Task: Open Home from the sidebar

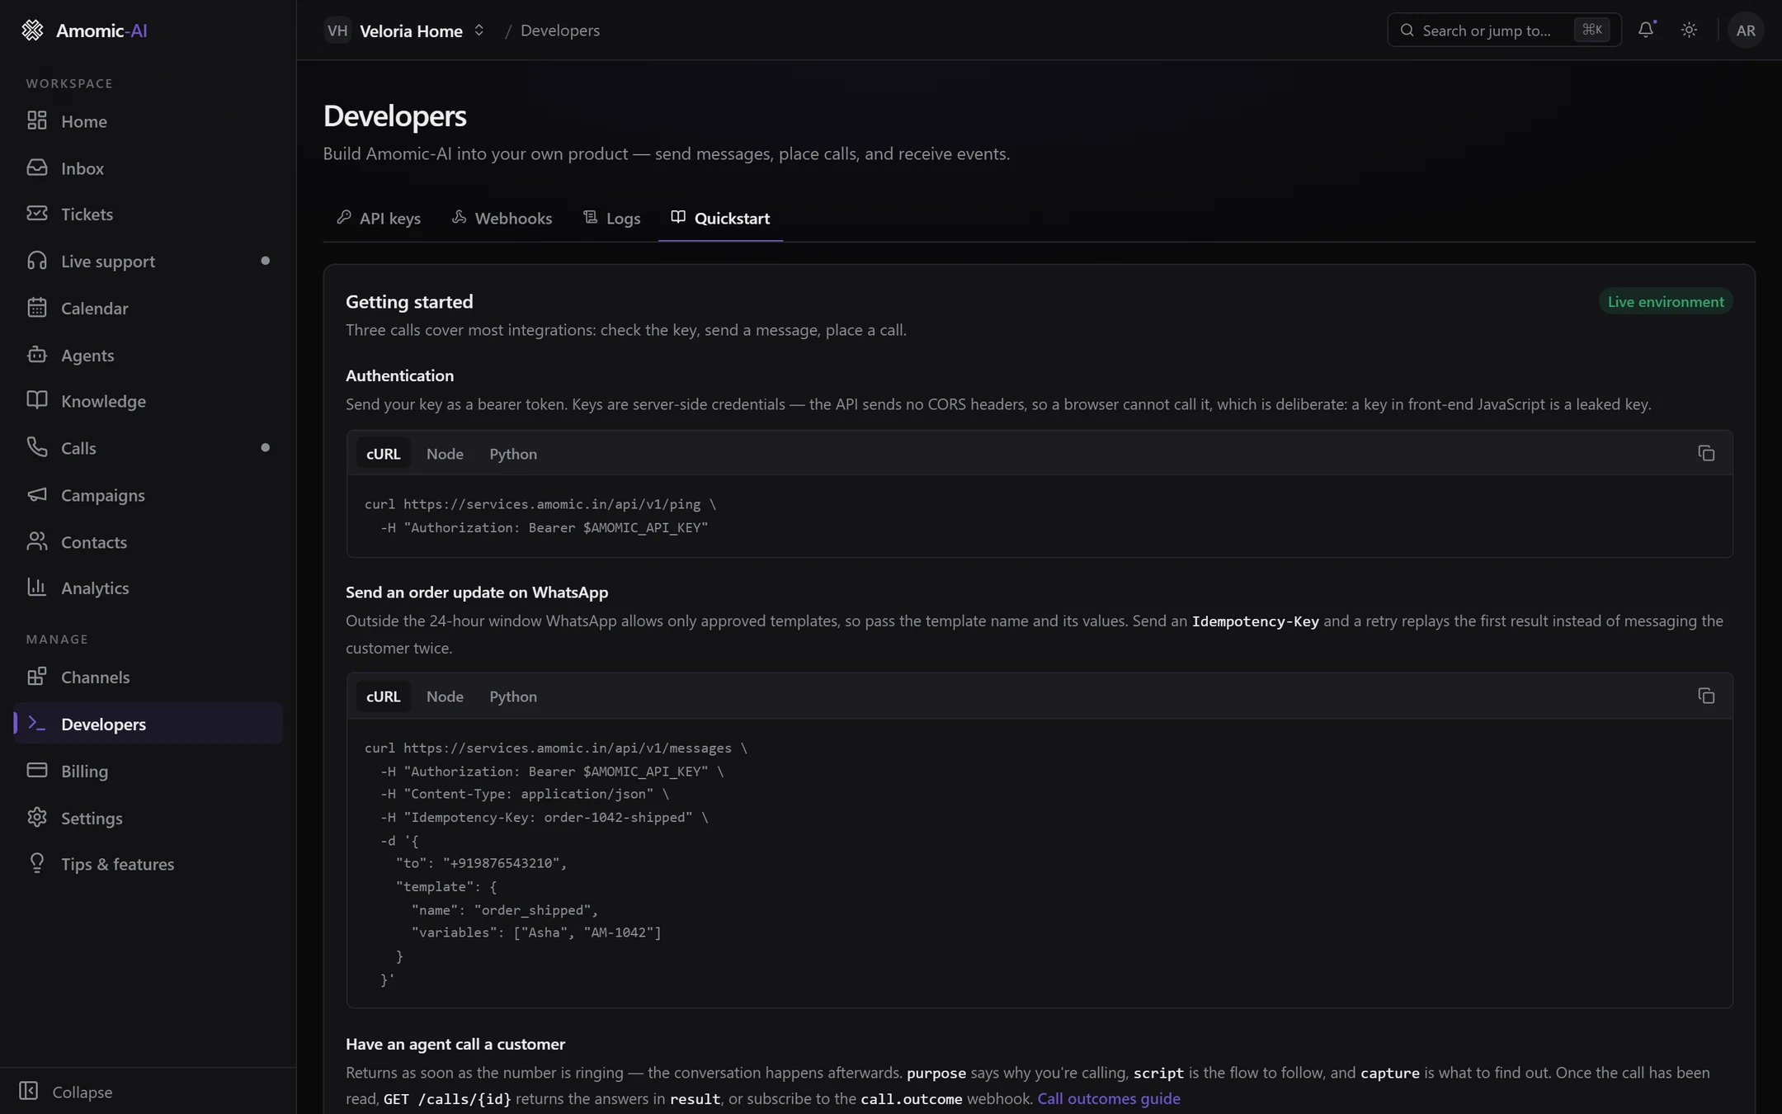Action: click(148, 121)
